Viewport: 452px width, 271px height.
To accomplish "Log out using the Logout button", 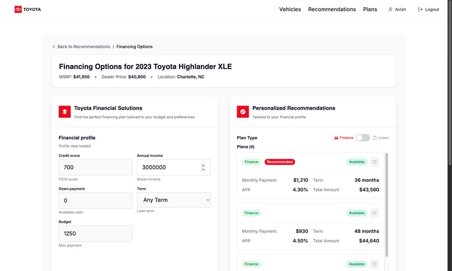I will (428, 10).
